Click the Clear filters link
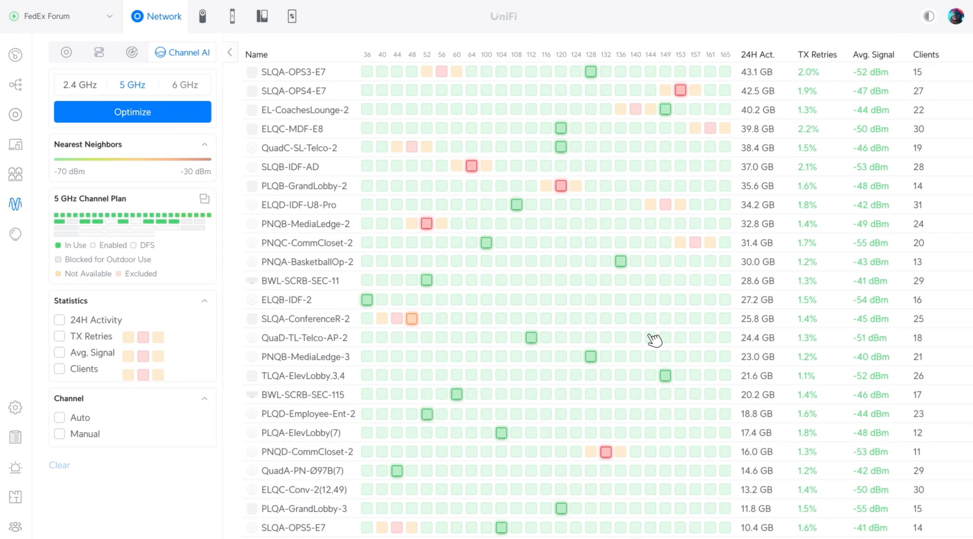 click(x=59, y=465)
